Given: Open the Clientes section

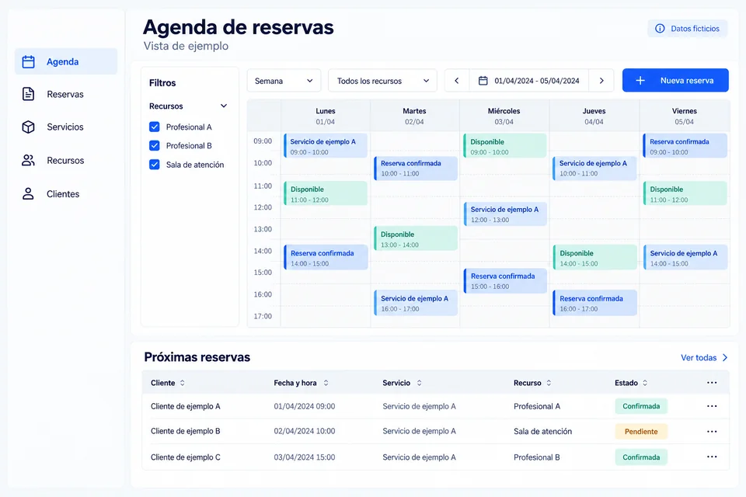Looking at the screenshot, I should 65,193.
